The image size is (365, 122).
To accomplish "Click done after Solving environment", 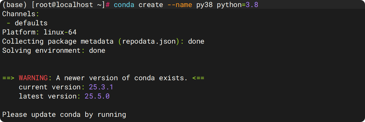I will pos(97,51).
